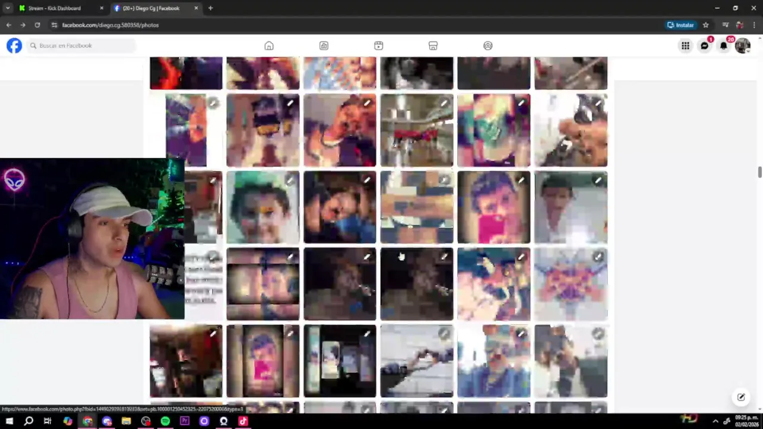Open the Facebook account profile menu
763x429 pixels.
(743, 46)
